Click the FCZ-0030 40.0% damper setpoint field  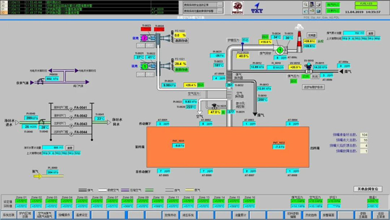[x=243, y=56]
